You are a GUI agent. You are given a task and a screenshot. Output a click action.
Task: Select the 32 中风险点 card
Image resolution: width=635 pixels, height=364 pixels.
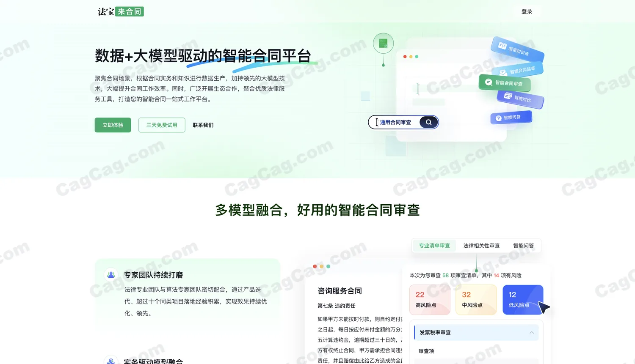476,300
